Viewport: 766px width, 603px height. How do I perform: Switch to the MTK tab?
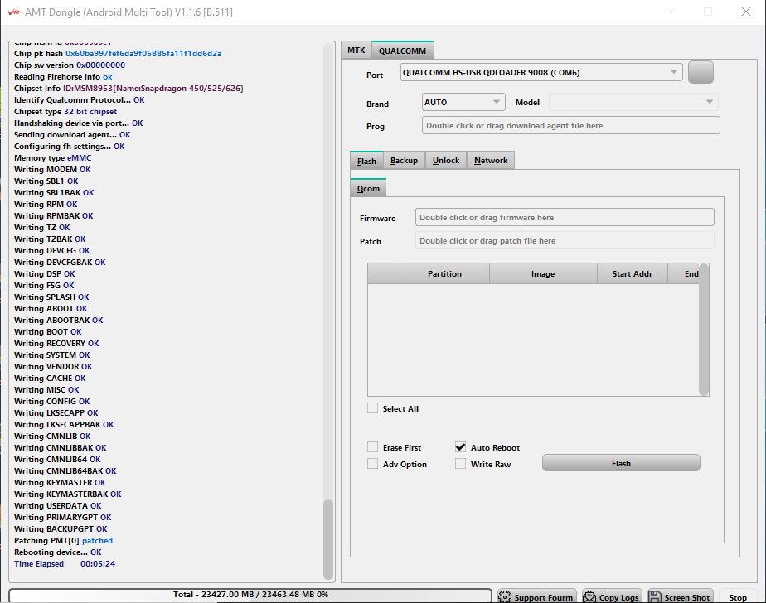[x=356, y=51]
